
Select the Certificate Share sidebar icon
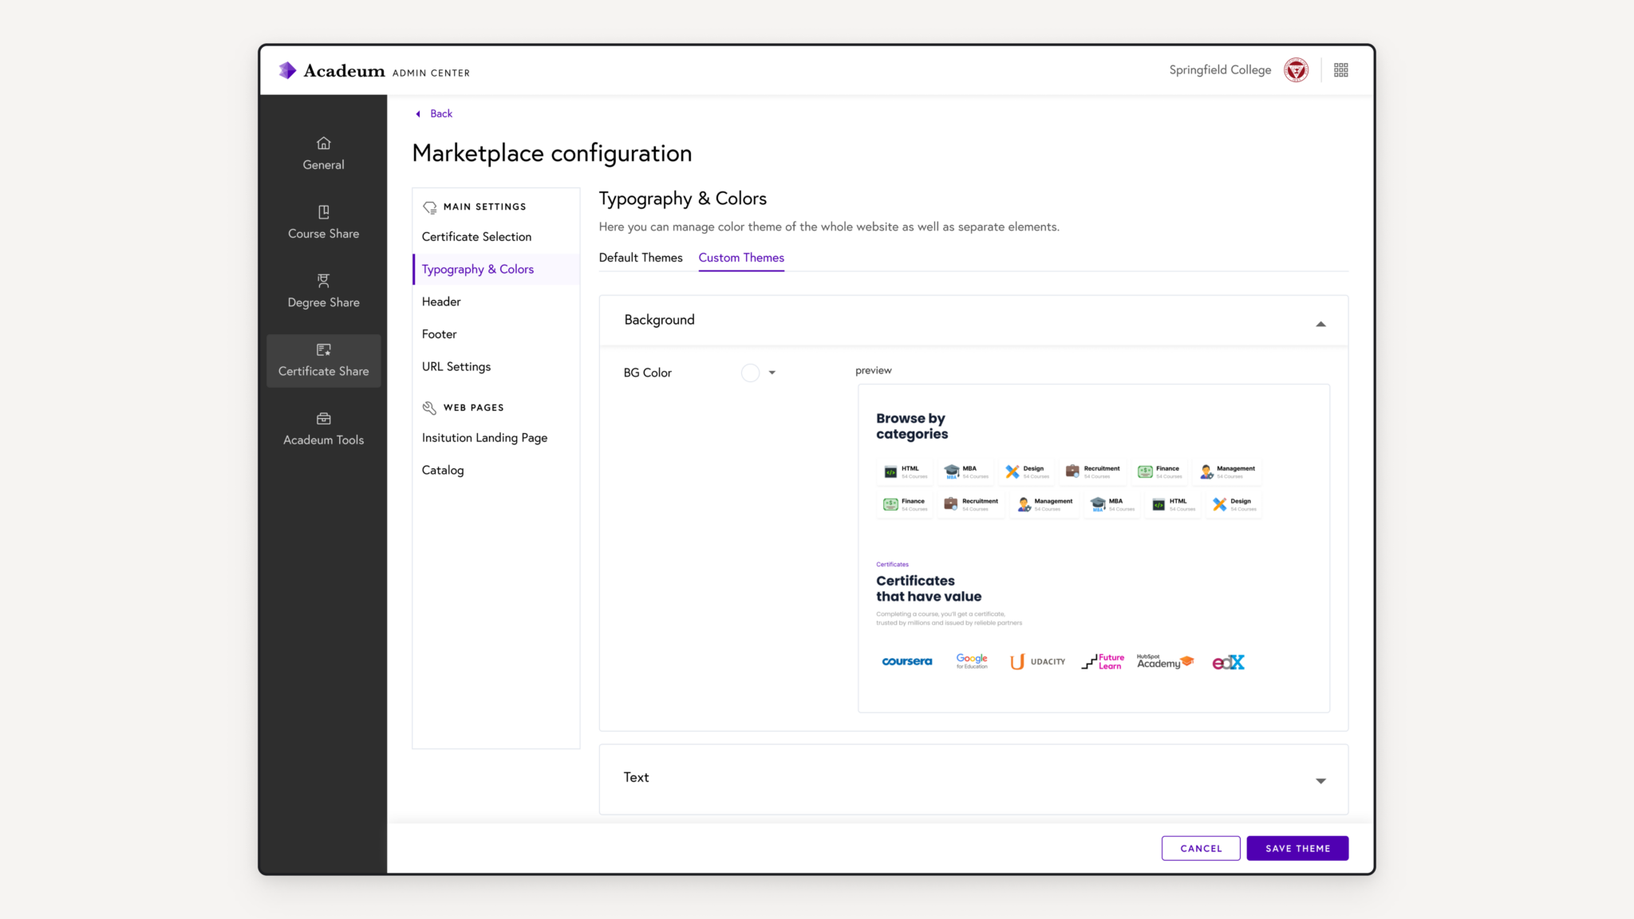(x=323, y=360)
